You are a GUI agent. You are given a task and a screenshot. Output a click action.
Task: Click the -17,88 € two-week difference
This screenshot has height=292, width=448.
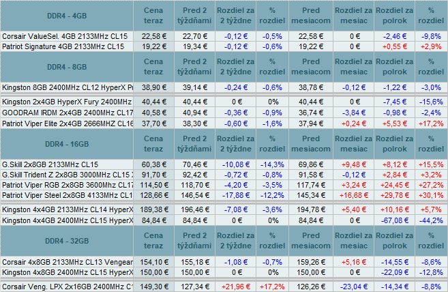pyautogui.click(x=236, y=196)
